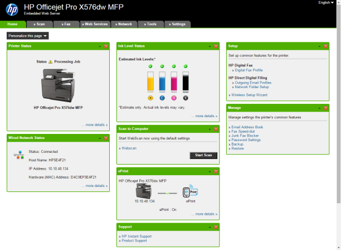Collapse the Ink Level Status panel

[210, 46]
